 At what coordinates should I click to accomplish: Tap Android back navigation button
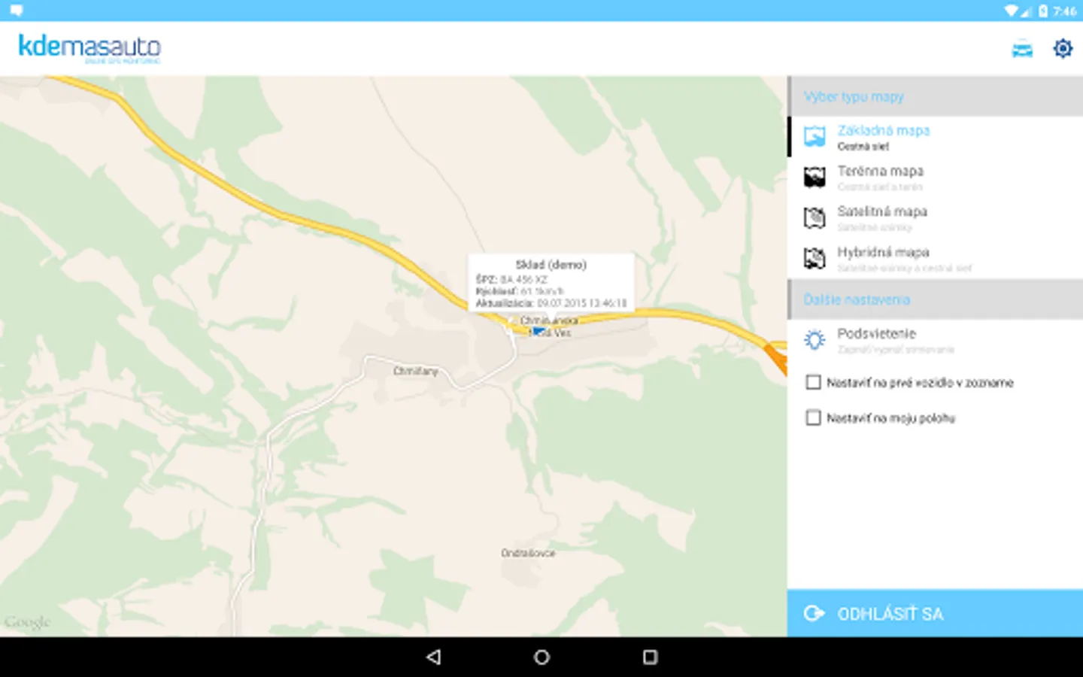tap(434, 657)
